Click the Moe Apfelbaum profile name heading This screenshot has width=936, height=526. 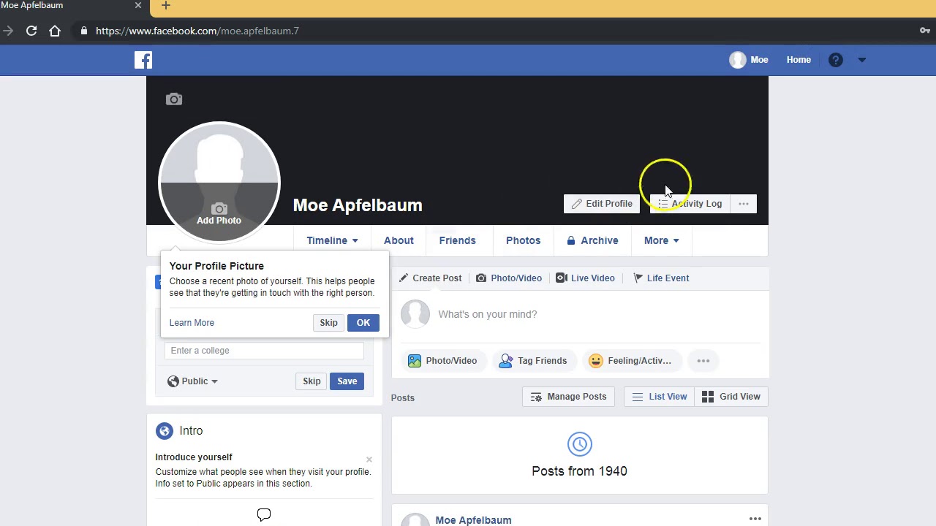(358, 205)
